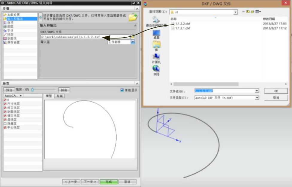Open the view menu icon in the file dialog toolbar
The image size is (292, 187).
point(258,12)
